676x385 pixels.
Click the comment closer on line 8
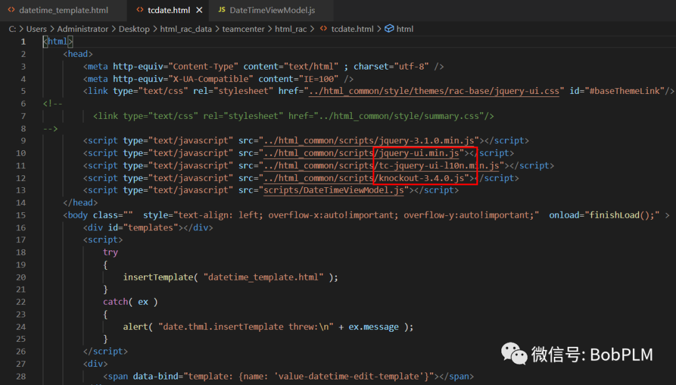50,128
